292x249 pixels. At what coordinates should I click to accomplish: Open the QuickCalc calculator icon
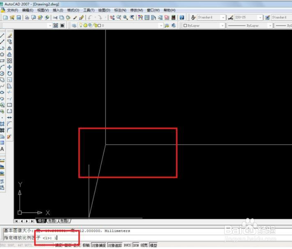point(173,18)
